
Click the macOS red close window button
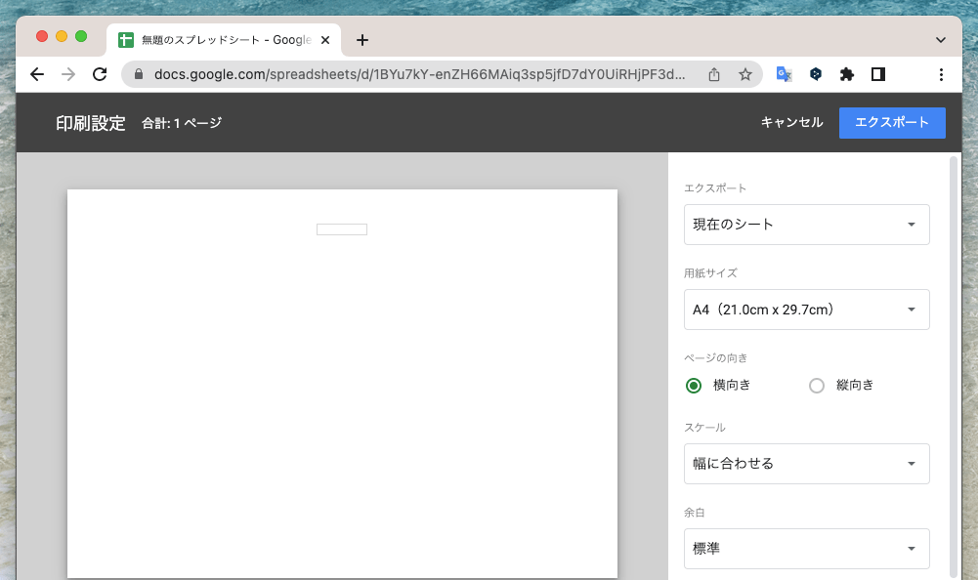pos(42,36)
